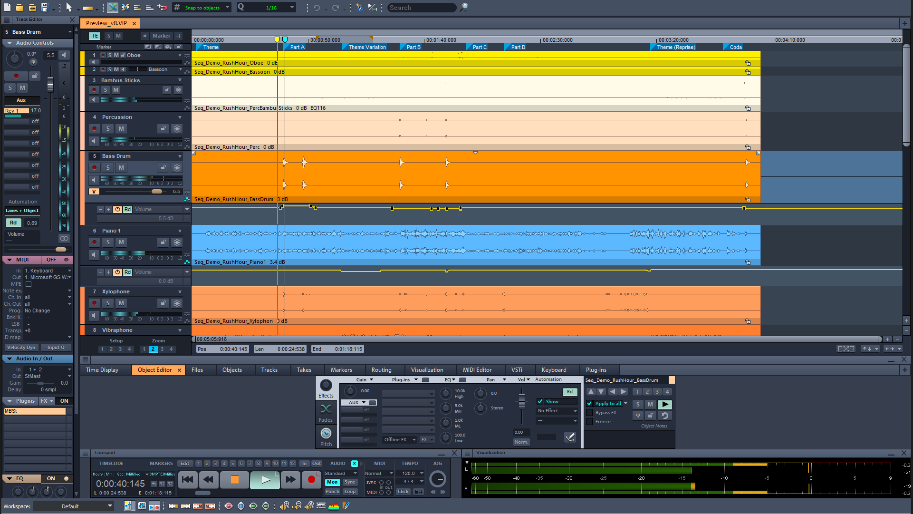The width and height of the screenshot is (913, 514).
Task: Open spectrum visualization icon in bottom toolbar
Action: [334, 506]
